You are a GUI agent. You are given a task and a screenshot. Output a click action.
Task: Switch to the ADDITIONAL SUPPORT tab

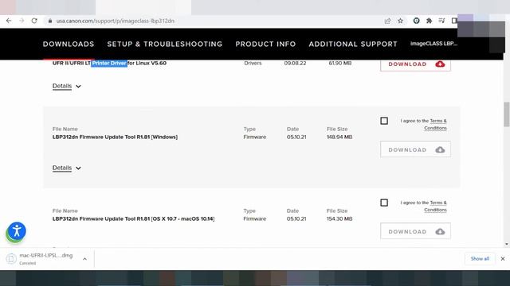pos(353,44)
